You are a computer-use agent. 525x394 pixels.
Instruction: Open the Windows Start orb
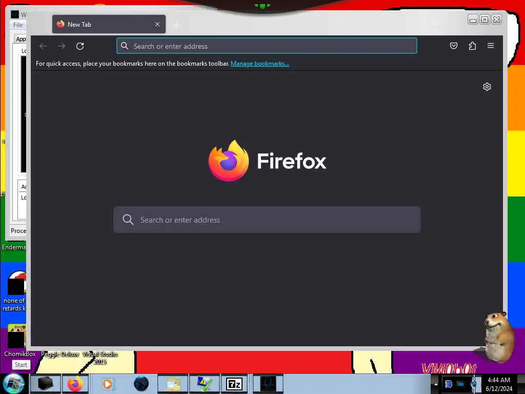tap(13, 384)
